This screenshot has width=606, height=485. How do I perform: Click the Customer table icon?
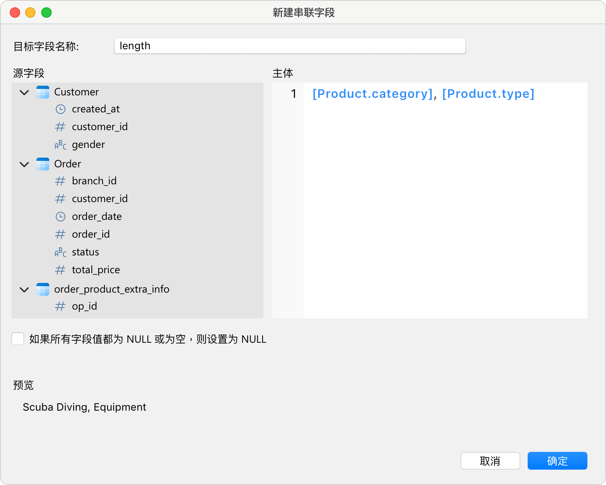43,92
